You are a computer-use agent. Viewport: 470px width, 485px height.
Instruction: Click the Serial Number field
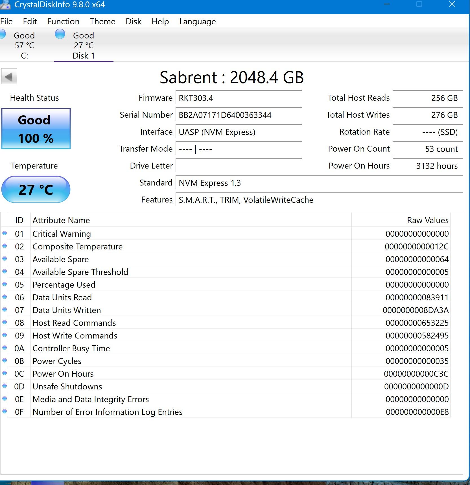pyautogui.click(x=239, y=115)
